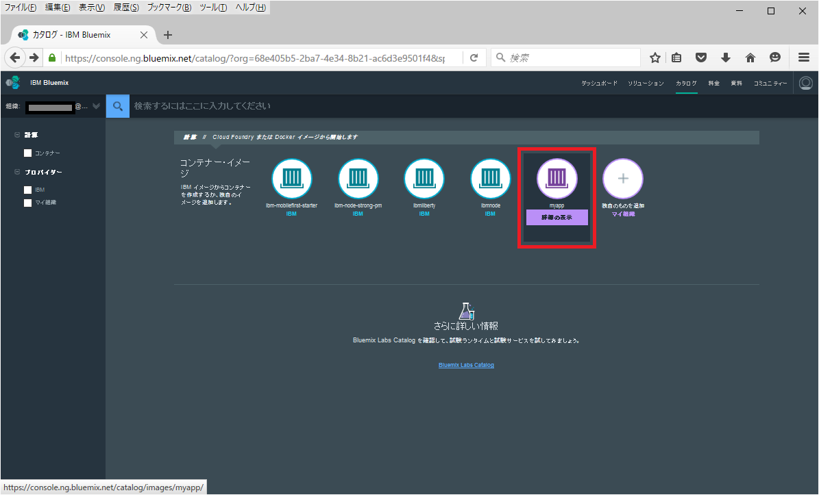Image resolution: width=819 pixels, height=495 pixels.
Task: Click the catalog search magnifier icon
Action: click(118, 106)
